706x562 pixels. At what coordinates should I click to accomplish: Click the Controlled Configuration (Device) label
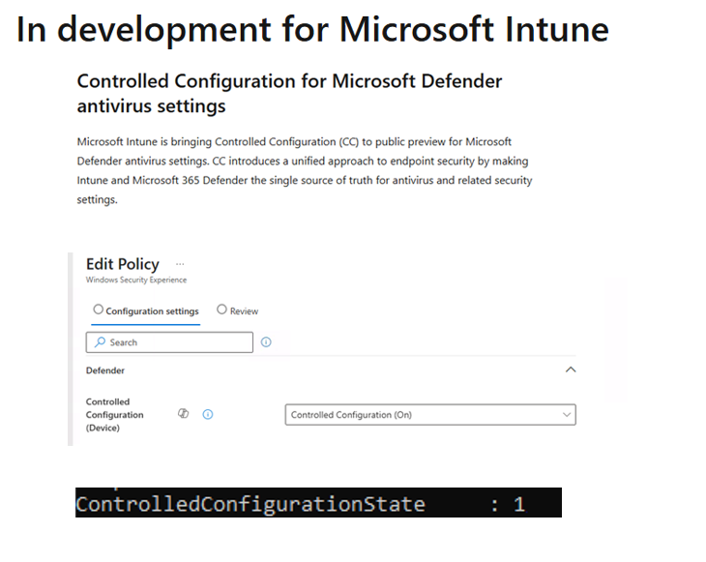[x=115, y=415]
